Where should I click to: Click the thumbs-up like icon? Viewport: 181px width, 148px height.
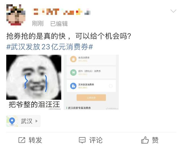145,140
